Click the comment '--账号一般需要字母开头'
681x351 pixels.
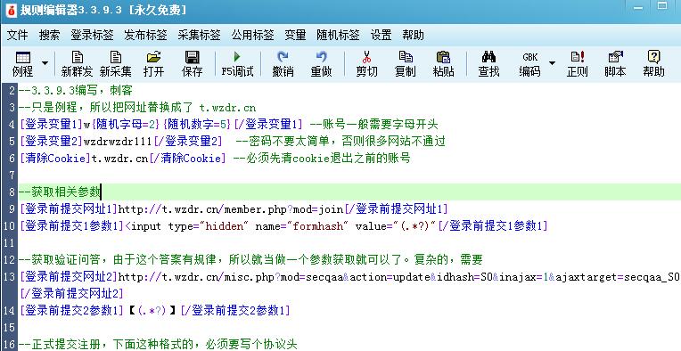click(374, 125)
